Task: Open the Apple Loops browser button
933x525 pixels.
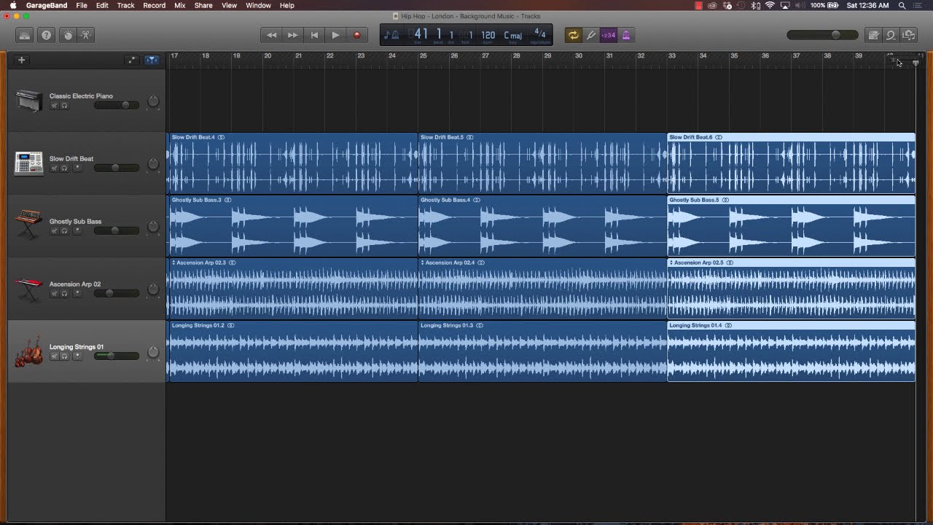Action: [891, 35]
